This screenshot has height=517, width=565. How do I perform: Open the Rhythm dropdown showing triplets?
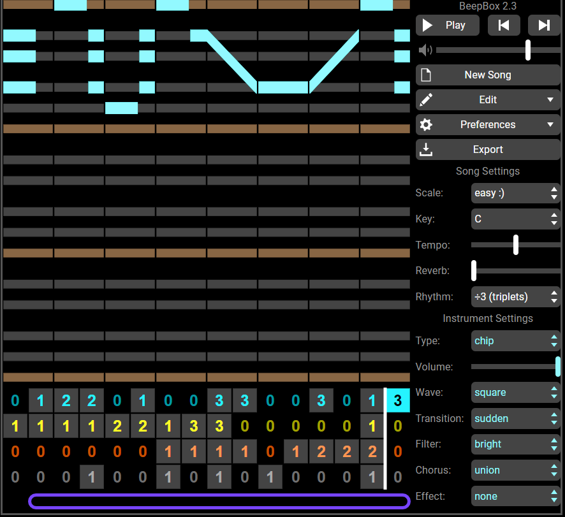515,297
